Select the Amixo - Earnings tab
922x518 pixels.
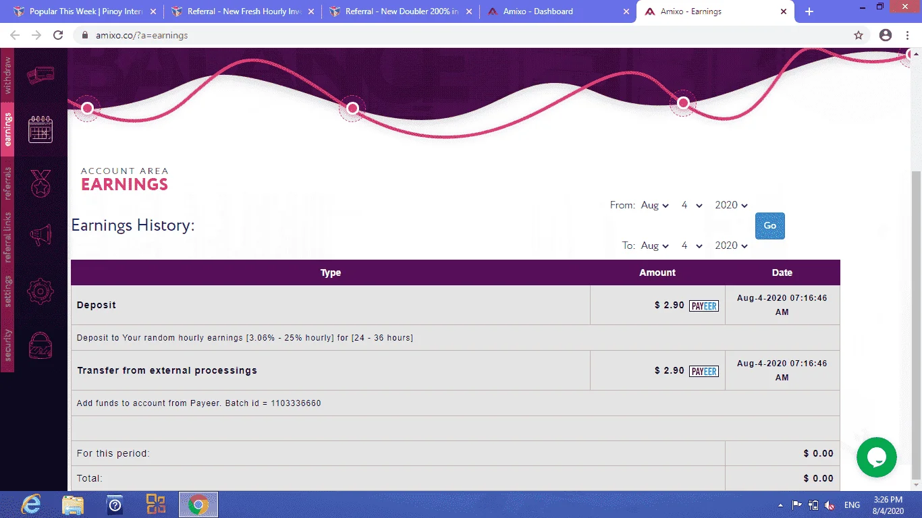click(715, 11)
